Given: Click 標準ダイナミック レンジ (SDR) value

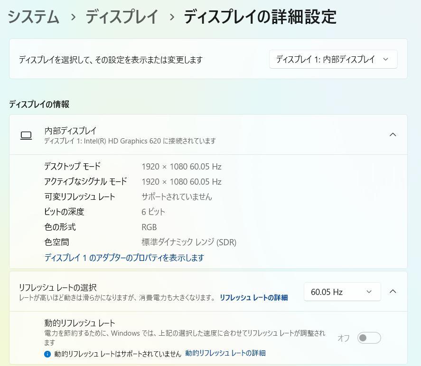Looking at the screenshot, I should coord(189,242).
